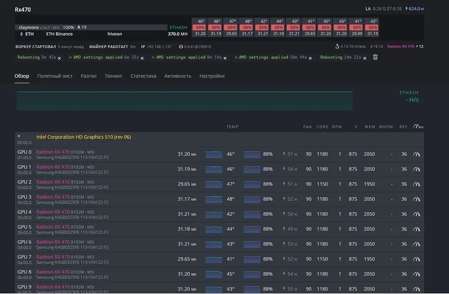Open overclock gauge icon for GPU 5
The width and height of the screenshot is (449, 294).
[416, 229]
